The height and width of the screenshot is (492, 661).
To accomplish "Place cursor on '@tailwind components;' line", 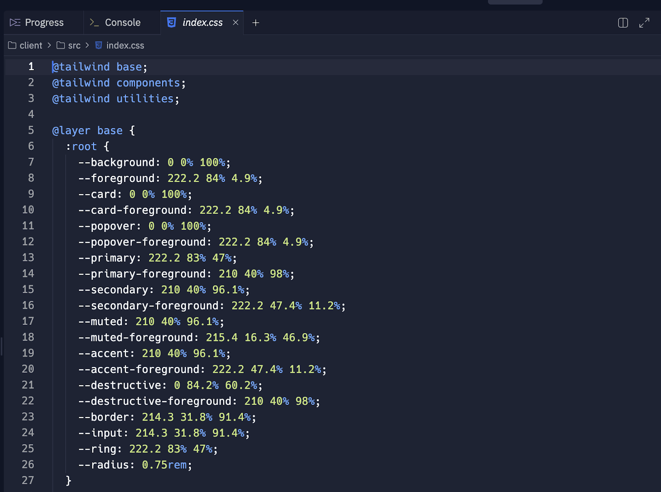I will tap(119, 83).
